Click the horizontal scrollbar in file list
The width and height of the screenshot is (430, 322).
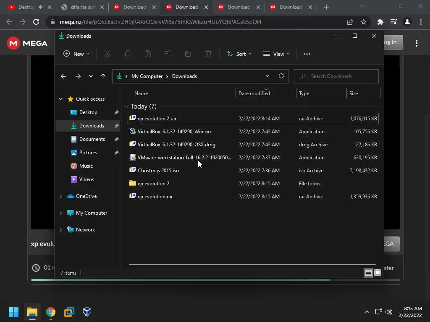click(252, 265)
